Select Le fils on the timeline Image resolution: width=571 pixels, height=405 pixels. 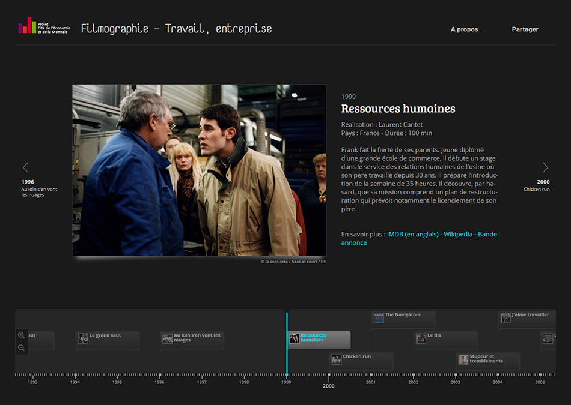446,340
